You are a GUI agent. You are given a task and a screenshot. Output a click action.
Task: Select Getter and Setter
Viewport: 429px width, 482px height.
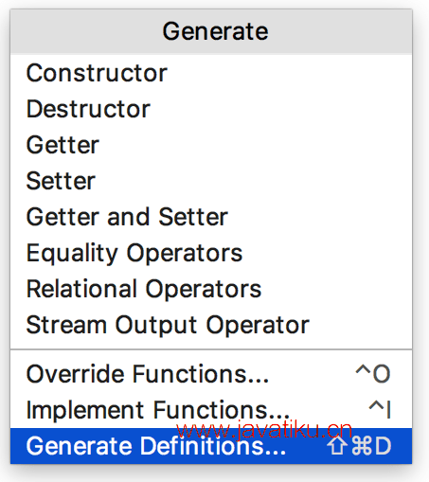click(211, 217)
